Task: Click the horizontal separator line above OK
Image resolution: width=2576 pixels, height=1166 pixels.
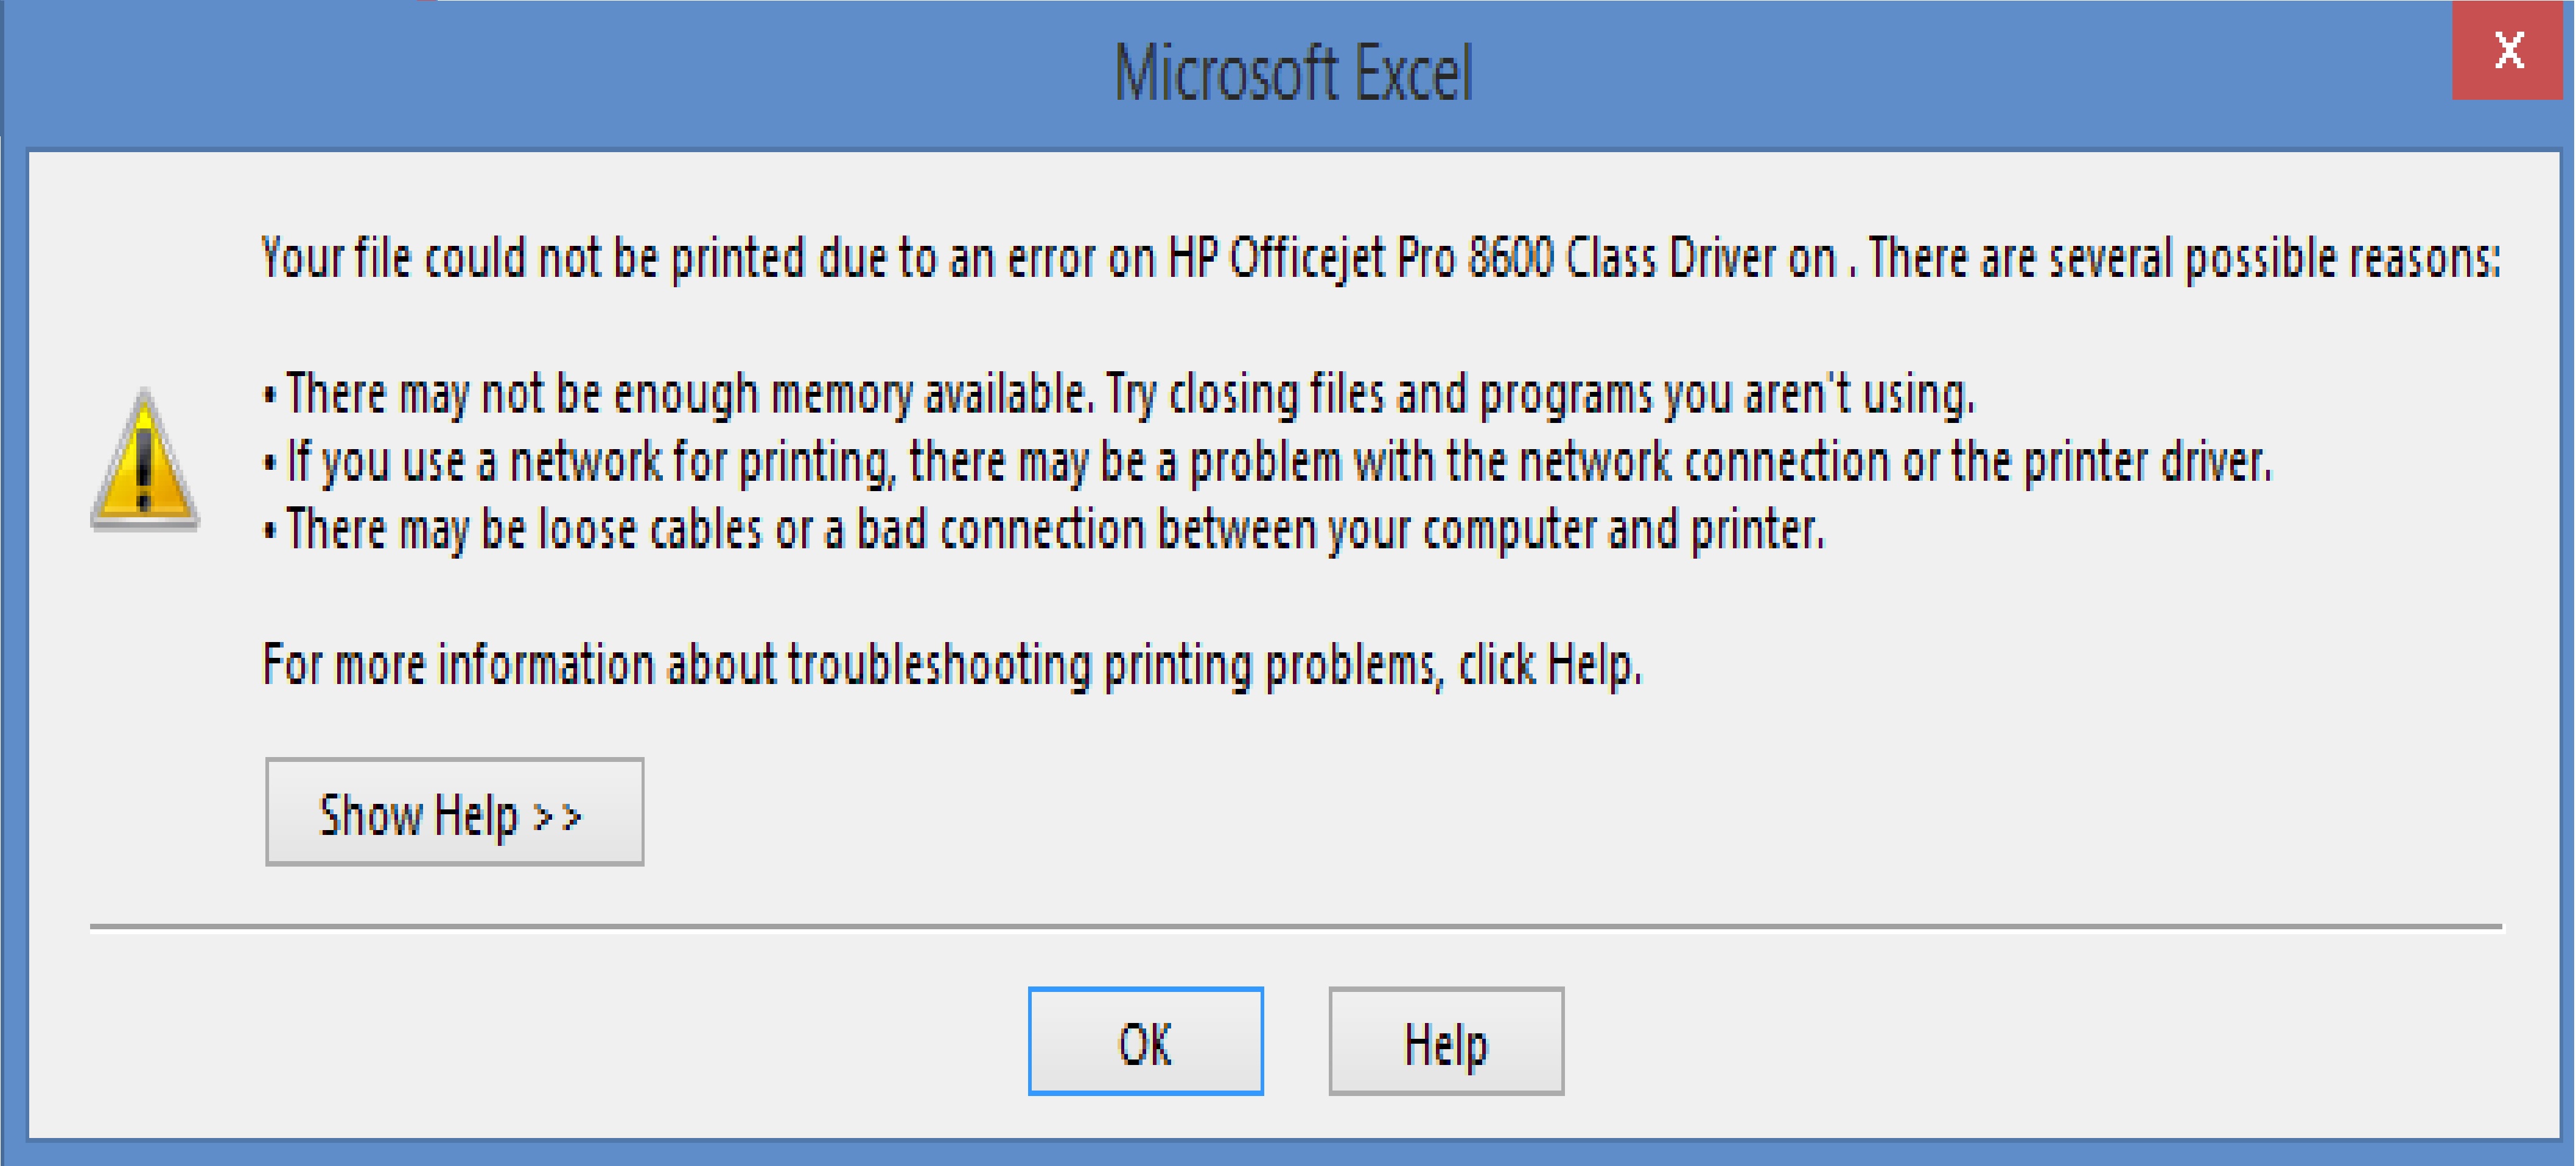Action: tap(1295, 927)
